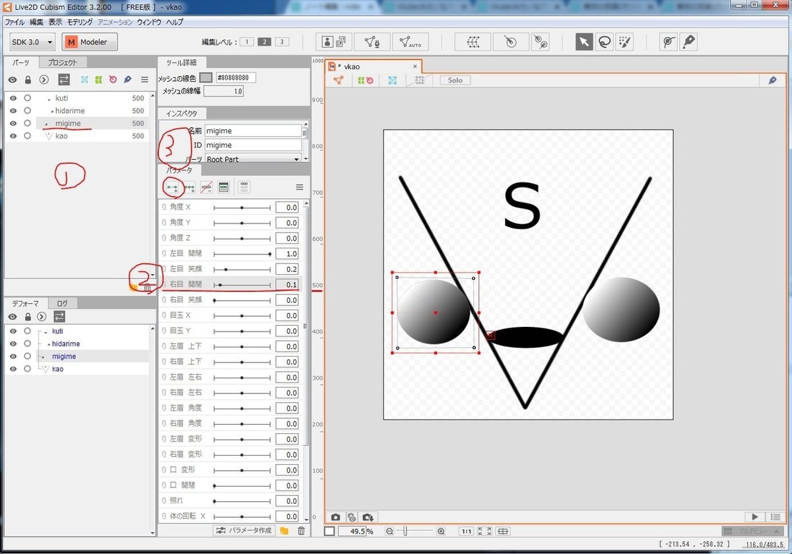Viewport: 792px width, 554px height.
Task: Click the delete key points icon
Action: click(206, 188)
